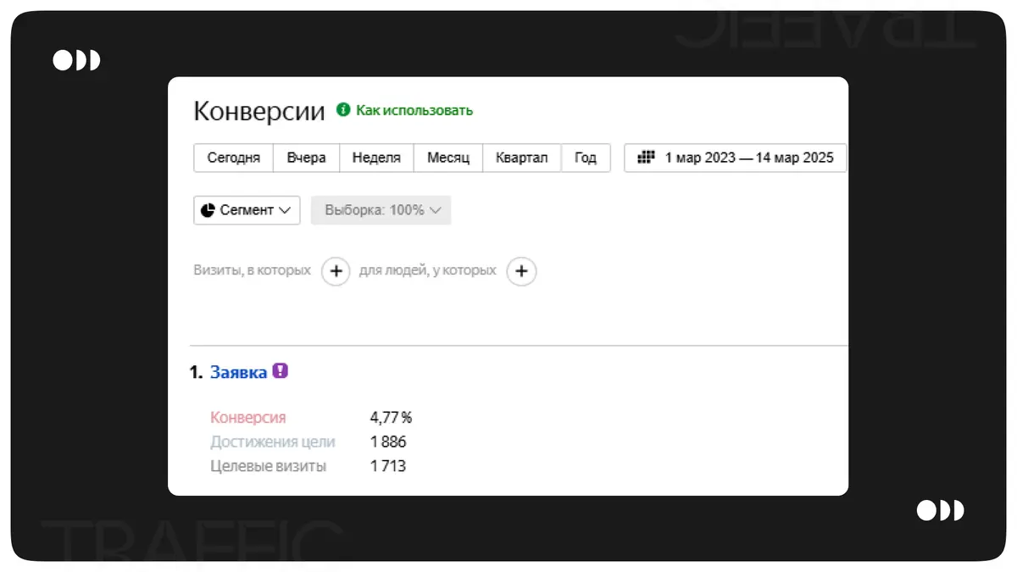Viewport: 1017px width, 572px height.
Task: Select the Сегодня period tab
Action: click(x=233, y=158)
